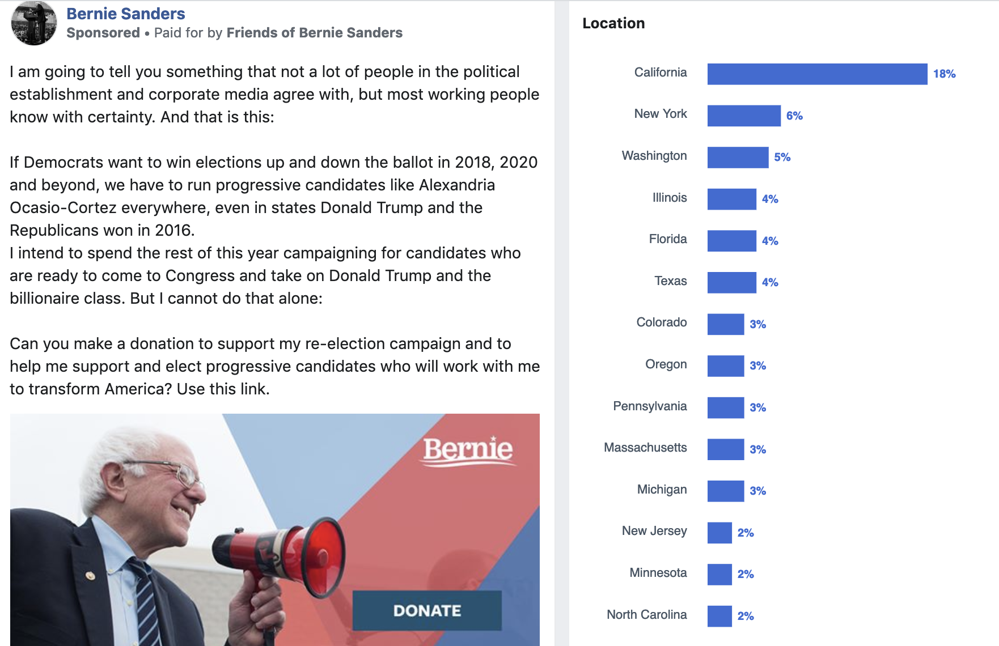Image resolution: width=999 pixels, height=646 pixels.
Task: Select the New Jersey 2% bar
Action: (x=719, y=533)
